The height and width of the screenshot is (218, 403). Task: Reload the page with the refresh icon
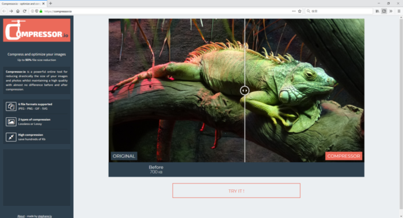tap(25, 11)
